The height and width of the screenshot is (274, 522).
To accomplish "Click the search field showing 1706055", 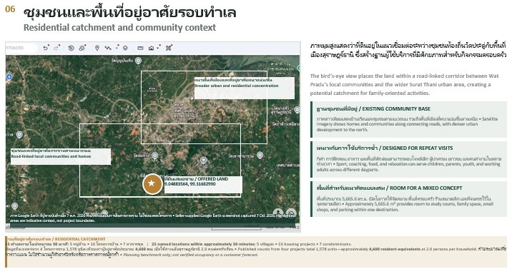I will (21, 48).
